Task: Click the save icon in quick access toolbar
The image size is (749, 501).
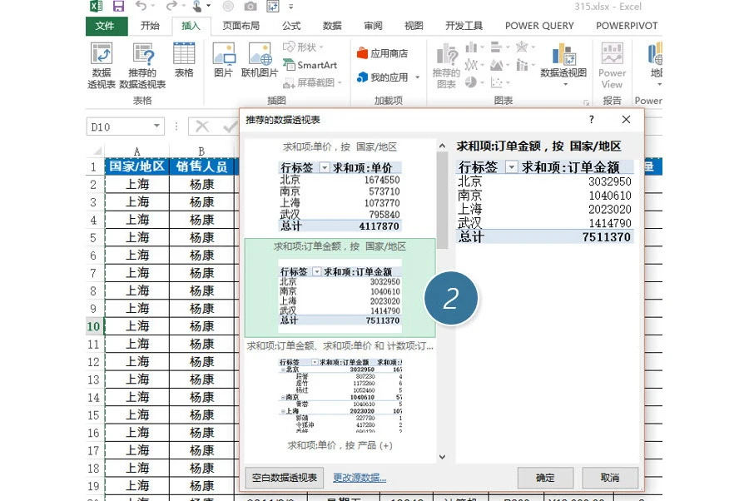Action: [118, 7]
